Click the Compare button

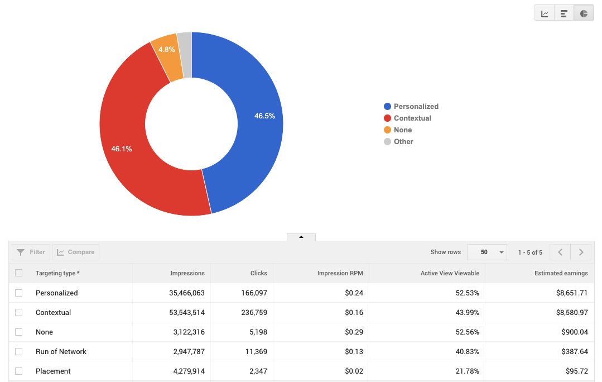75,251
